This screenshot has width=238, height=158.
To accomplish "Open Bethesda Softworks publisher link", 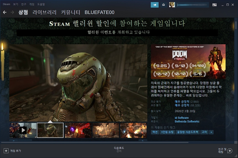I will (x=187, y=121).
